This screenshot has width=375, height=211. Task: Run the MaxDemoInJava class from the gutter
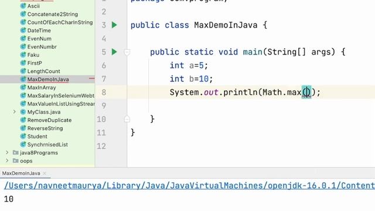(x=114, y=25)
